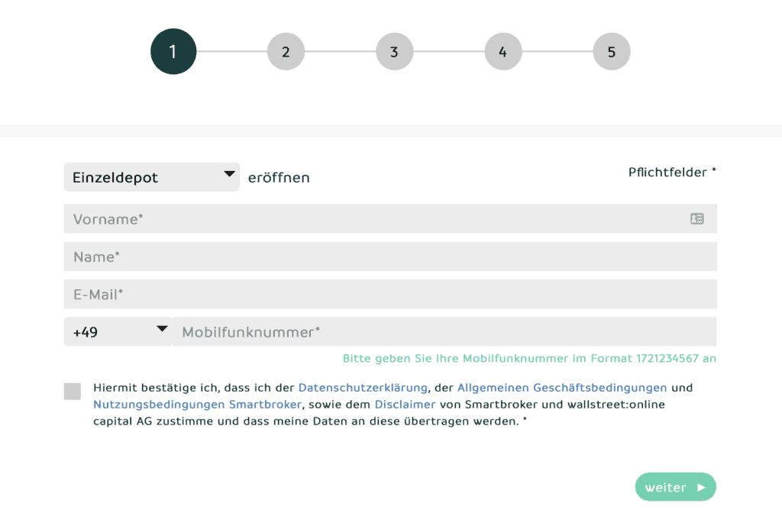Tick the terms consent checkbox
The image size is (782, 516).
pyautogui.click(x=73, y=392)
